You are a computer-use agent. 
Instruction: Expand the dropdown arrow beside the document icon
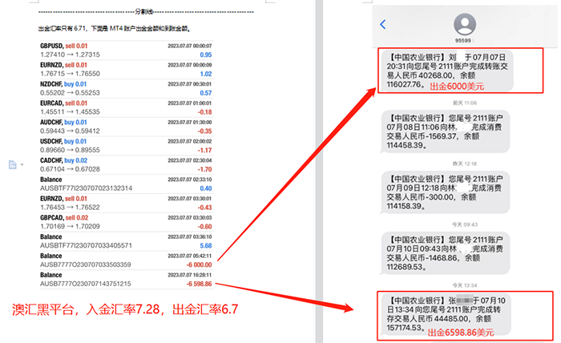click(x=21, y=165)
